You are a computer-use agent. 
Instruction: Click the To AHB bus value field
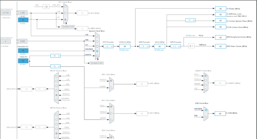(x=221, y=14)
